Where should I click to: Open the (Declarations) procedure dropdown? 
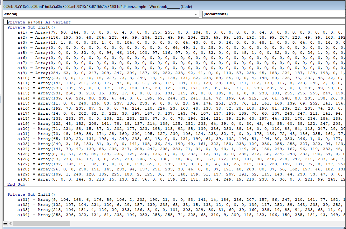(273, 14)
